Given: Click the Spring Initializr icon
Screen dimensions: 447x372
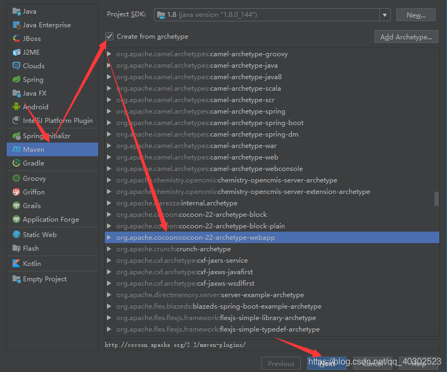Looking at the screenshot, I should [16, 136].
